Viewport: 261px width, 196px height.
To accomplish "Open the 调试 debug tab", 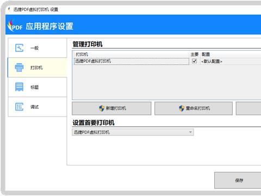I will click(x=38, y=107).
